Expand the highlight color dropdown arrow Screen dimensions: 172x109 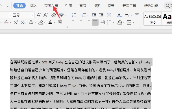point(45,23)
